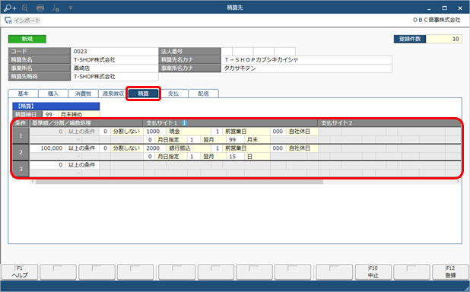This screenshot has height=292, width=470.
Task: Click the 精算先略称 field
Action: [115, 77]
